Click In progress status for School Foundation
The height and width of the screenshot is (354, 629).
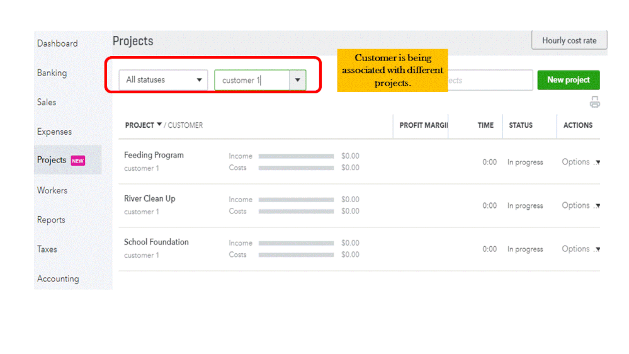pyautogui.click(x=525, y=249)
